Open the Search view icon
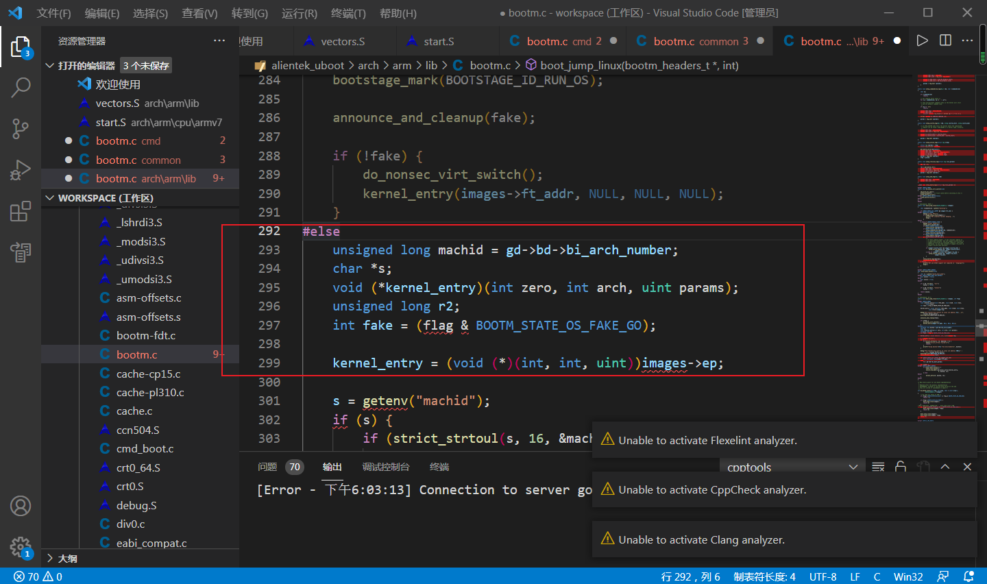The height and width of the screenshot is (584, 987). point(21,87)
